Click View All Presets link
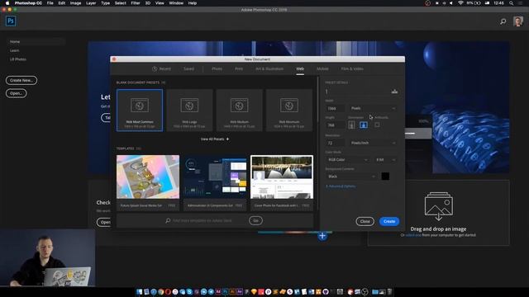 (212, 139)
